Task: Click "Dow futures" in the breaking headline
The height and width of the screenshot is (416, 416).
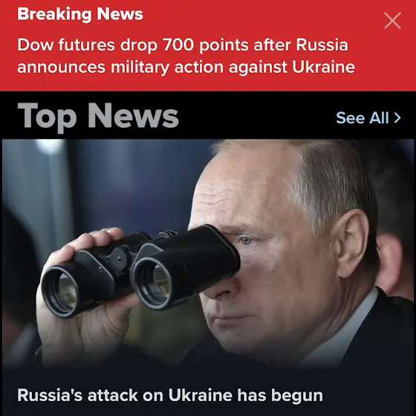Action: [66, 45]
